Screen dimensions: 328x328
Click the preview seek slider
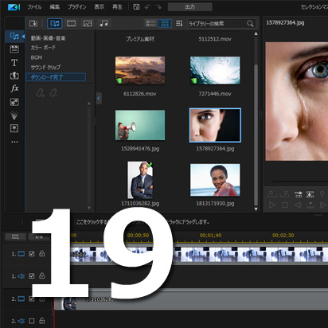(x=300, y=182)
